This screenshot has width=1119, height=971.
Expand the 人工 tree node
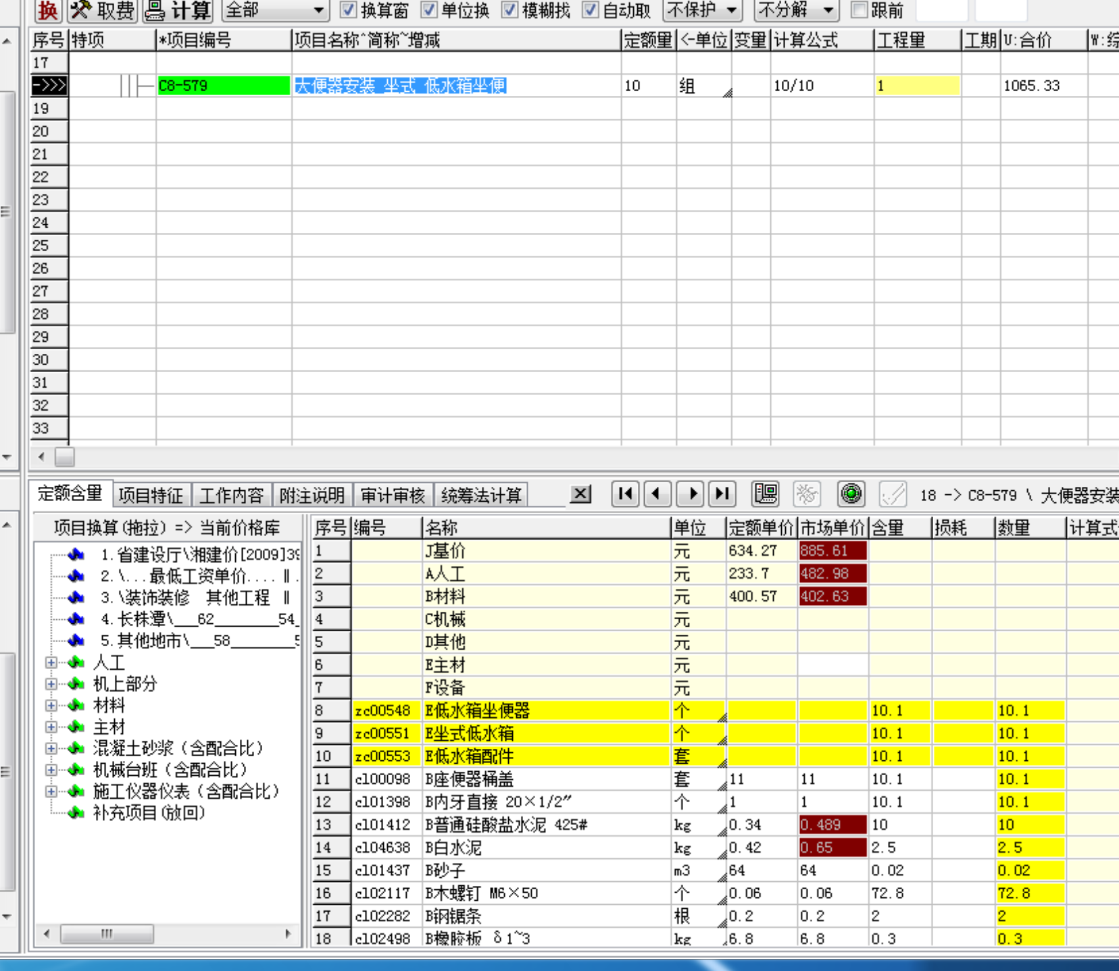pyautogui.click(x=51, y=662)
